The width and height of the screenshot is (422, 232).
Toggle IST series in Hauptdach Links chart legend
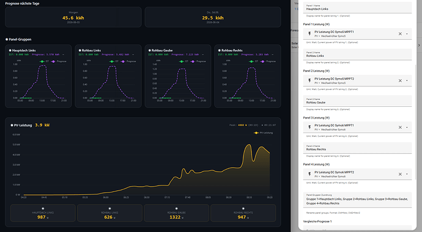click(44, 62)
